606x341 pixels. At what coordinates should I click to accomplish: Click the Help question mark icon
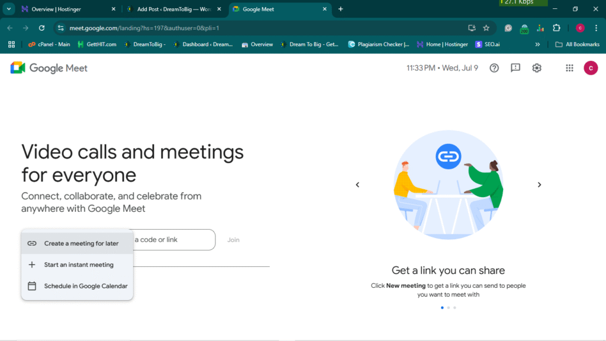(x=494, y=68)
